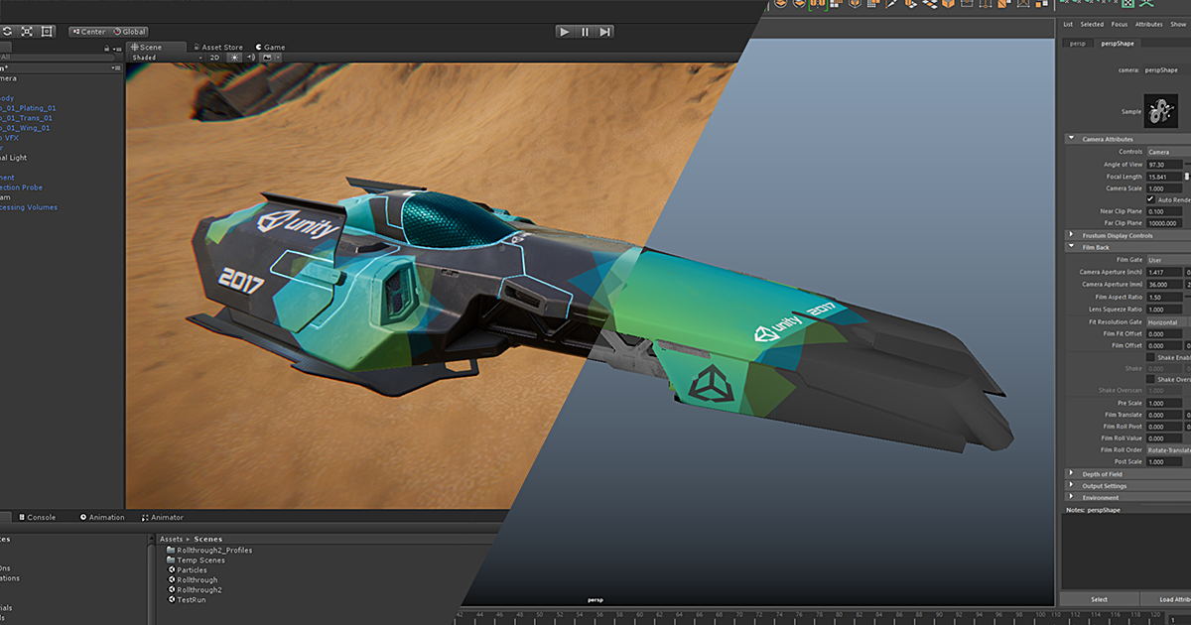The width and height of the screenshot is (1191, 625).
Task: Click the Select button in Attribute Editor
Action: point(1099,599)
